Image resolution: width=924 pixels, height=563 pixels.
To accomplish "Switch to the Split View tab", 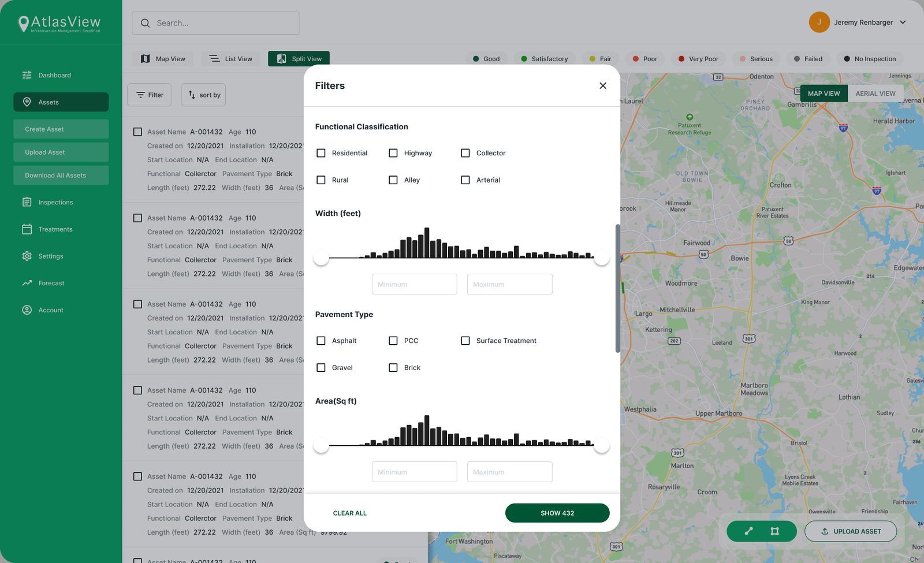I will [299, 59].
